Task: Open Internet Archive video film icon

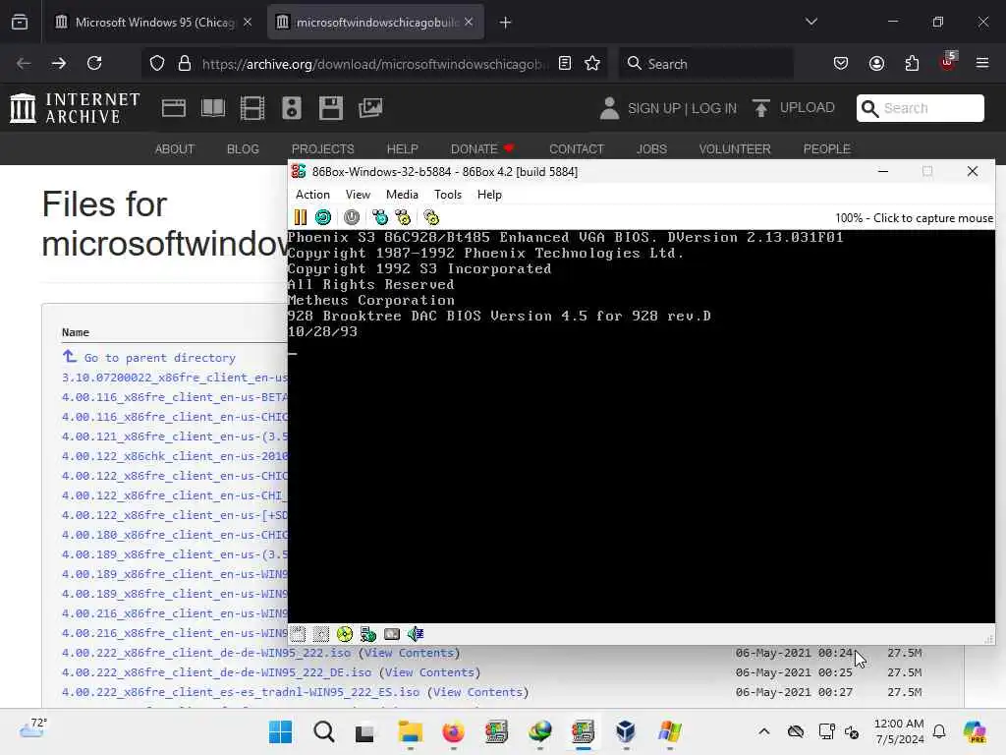Action: (x=252, y=108)
